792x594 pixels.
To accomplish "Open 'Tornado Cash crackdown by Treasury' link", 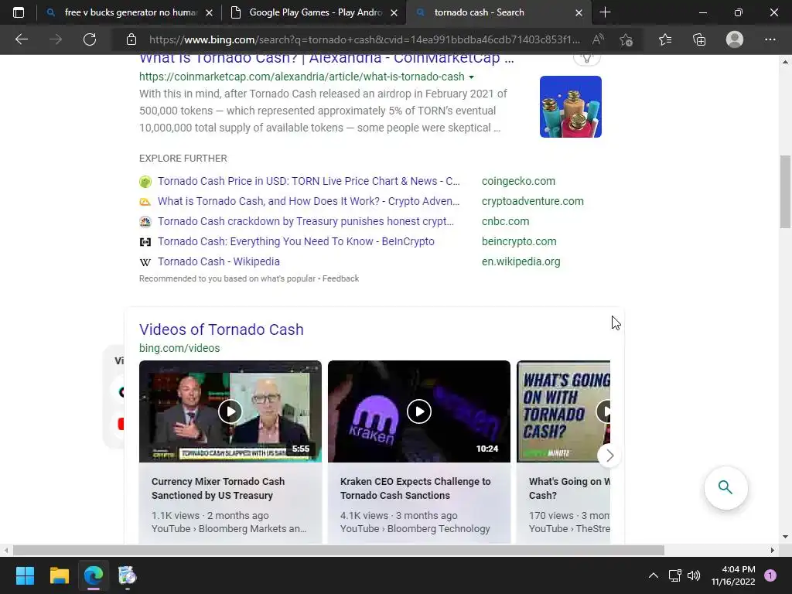I will pyautogui.click(x=306, y=221).
